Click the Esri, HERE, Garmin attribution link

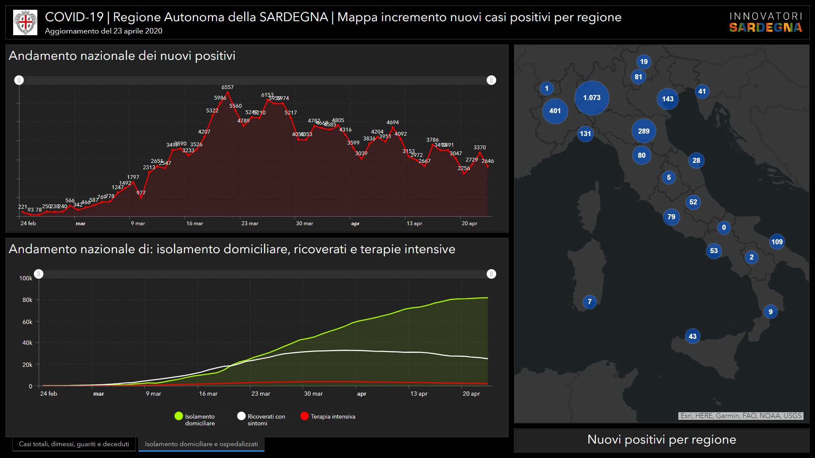tap(741, 416)
